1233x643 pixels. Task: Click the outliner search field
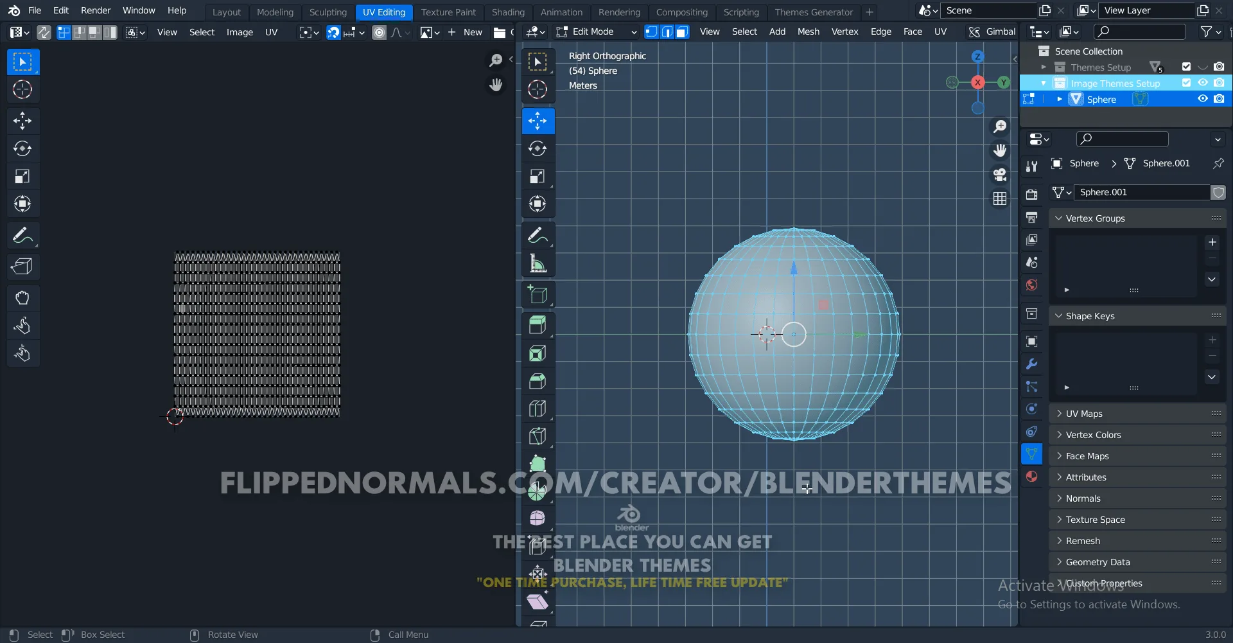(1141, 31)
